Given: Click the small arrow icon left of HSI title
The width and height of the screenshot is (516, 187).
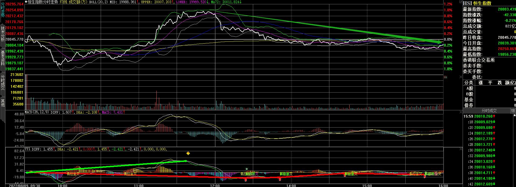Looking at the screenshot, I should tap(461, 2).
